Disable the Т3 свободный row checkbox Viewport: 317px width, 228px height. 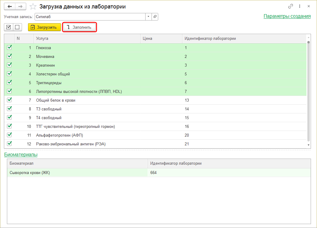[9, 109]
